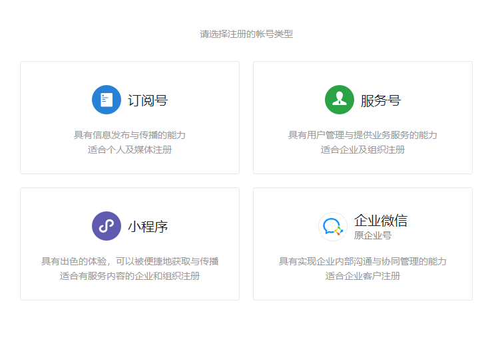Click the 原企业号 subtitle label
This screenshot has height=343, width=502.
tap(373, 235)
